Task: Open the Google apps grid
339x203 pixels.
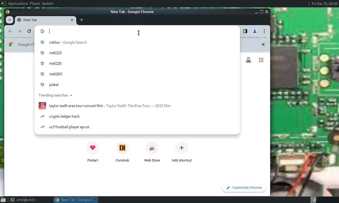Action: point(261,60)
